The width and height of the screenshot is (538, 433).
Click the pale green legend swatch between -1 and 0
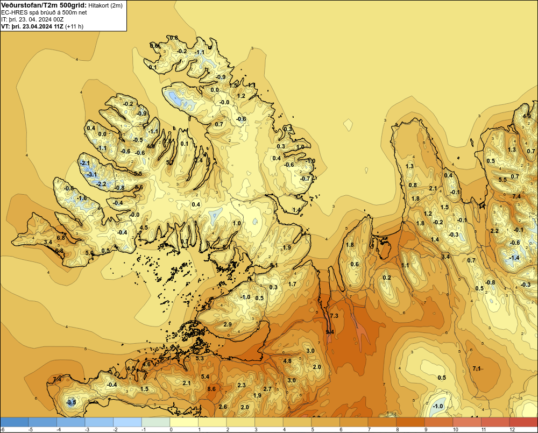[156, 422]
